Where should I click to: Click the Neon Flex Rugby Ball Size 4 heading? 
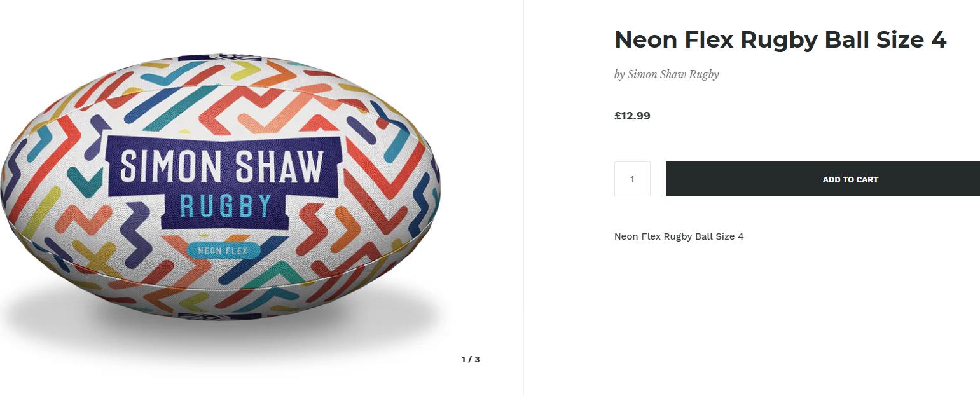coord(780,40)
